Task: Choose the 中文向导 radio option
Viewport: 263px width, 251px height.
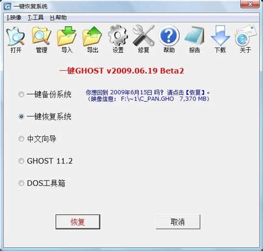Action: coord(21,139)
